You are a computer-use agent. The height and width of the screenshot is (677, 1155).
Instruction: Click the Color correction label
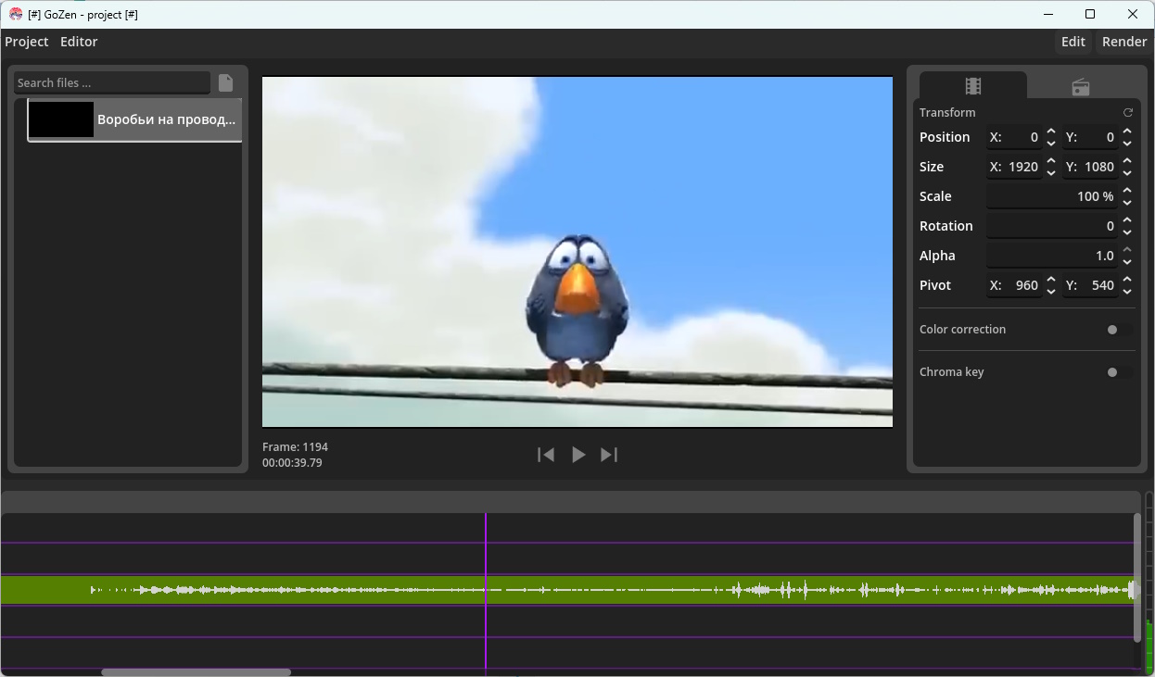click(962, 330)
